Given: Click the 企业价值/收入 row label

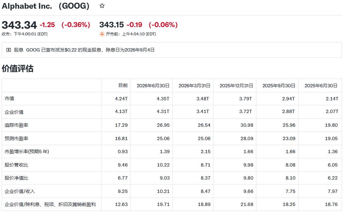Looking at the screenshot, I should [x=20, y=191].
